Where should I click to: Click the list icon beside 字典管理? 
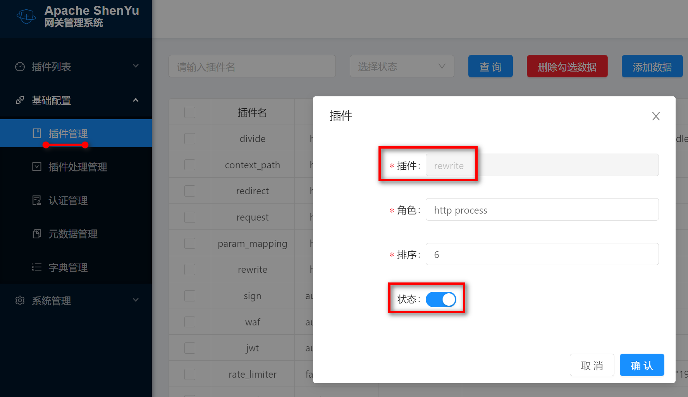(37, 267)
